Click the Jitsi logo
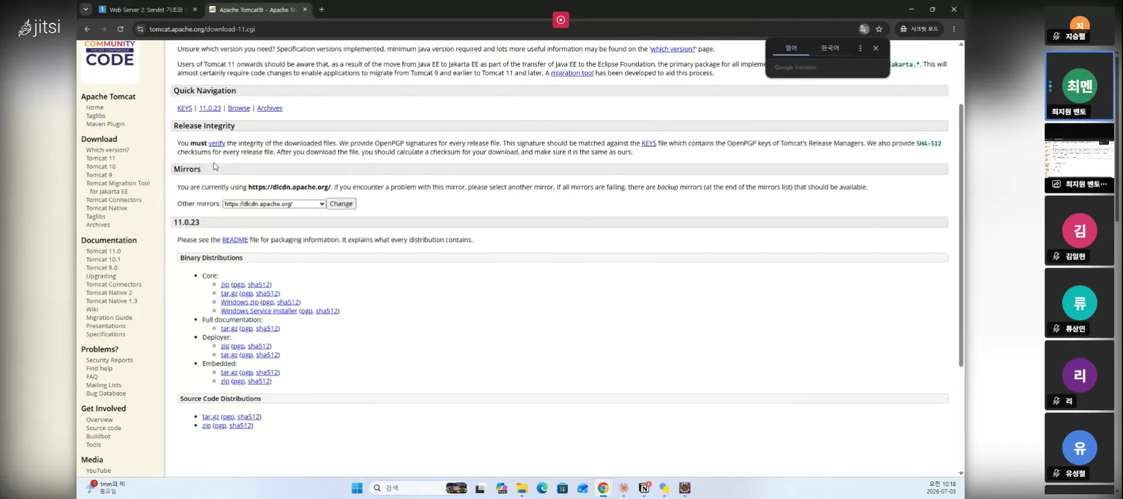Image resolution: width=1123 pixels, height=499 pixels. click(40, 27)
